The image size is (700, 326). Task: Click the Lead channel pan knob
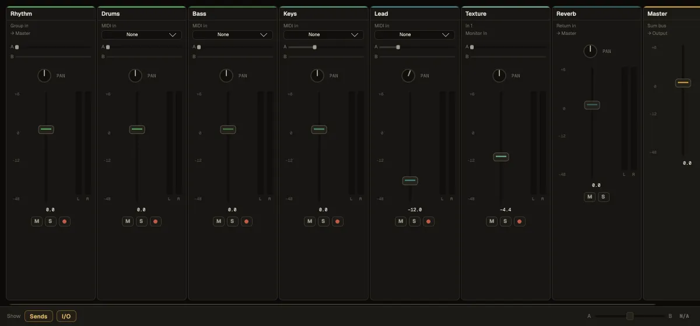tap(408, 76)
